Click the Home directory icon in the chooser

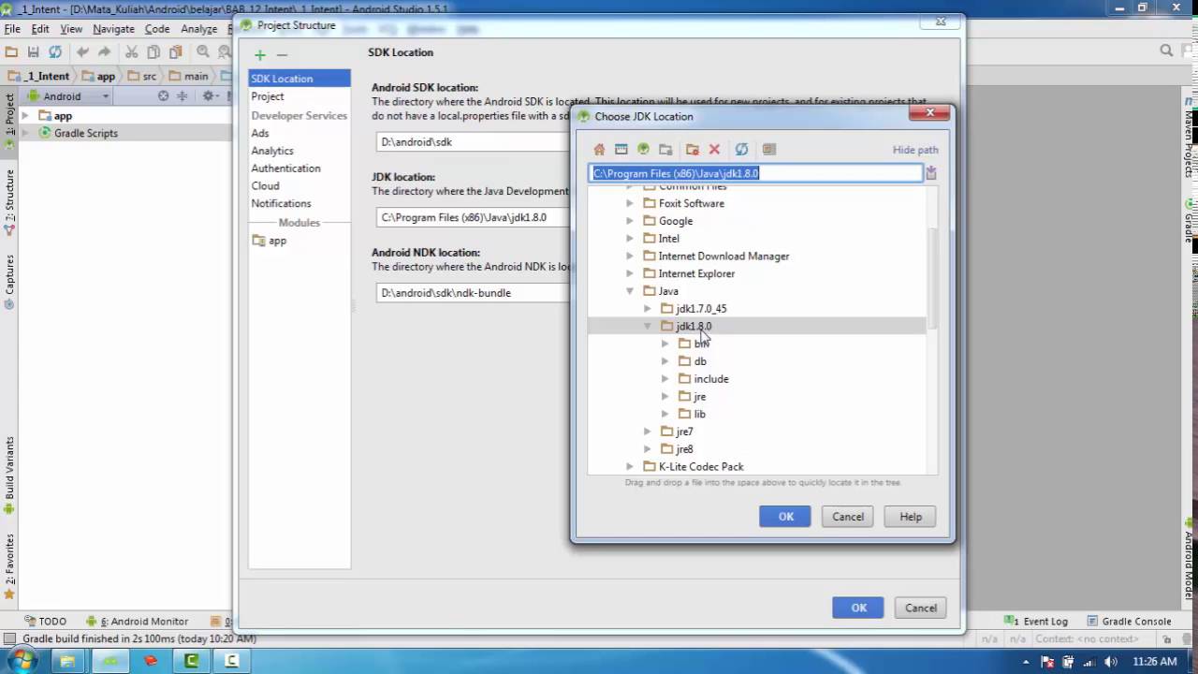(599, 150)
